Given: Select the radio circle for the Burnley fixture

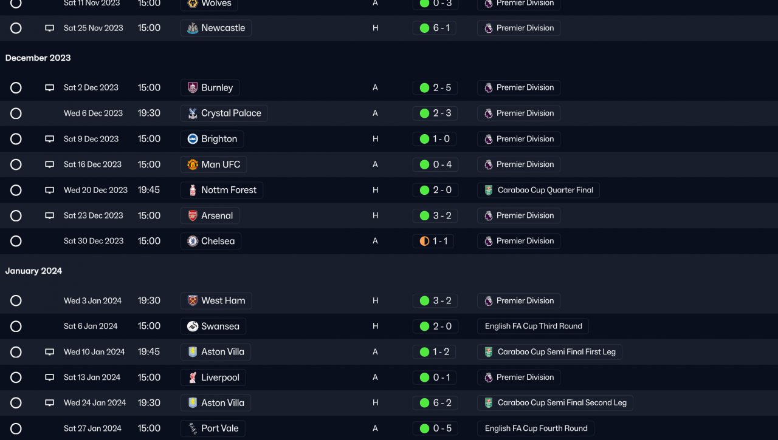Looking at the screenshot, I should click(16, 88).
